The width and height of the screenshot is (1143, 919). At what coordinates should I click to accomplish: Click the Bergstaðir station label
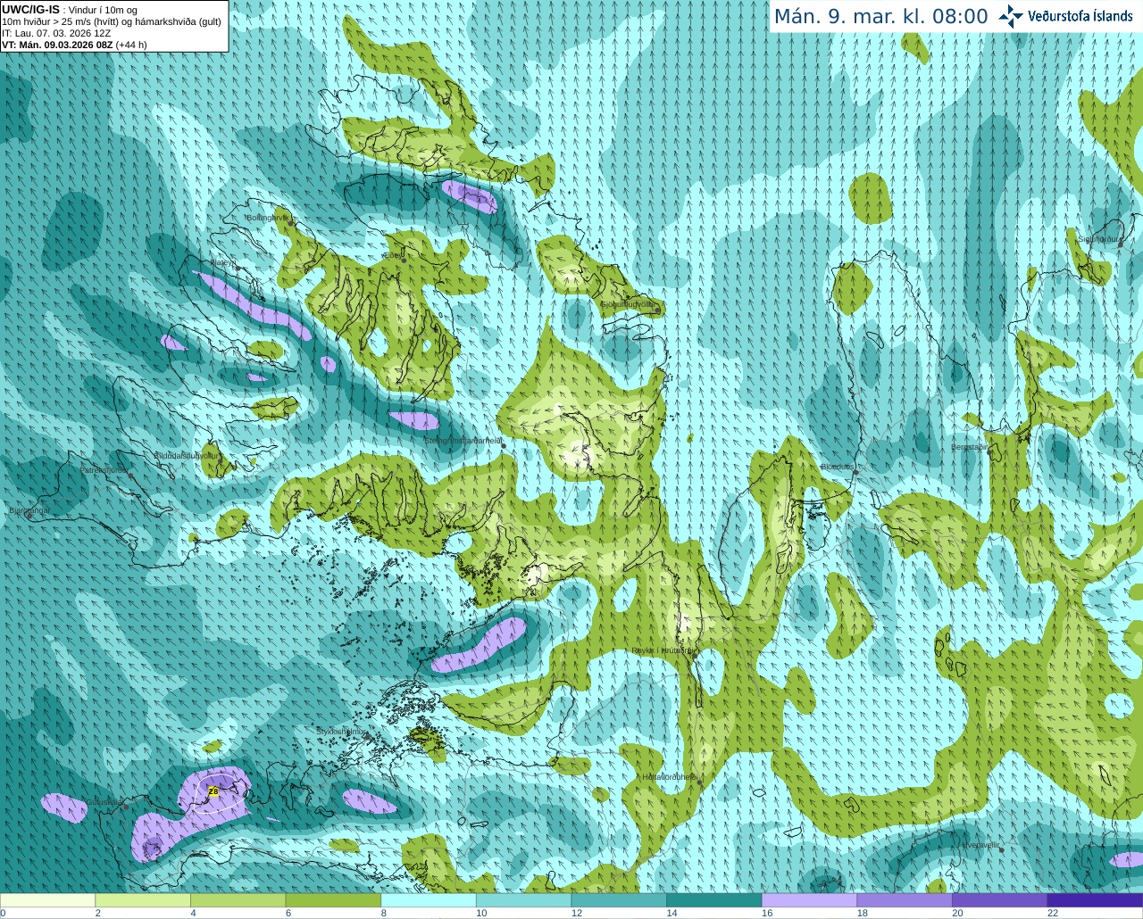click(970, 447)
